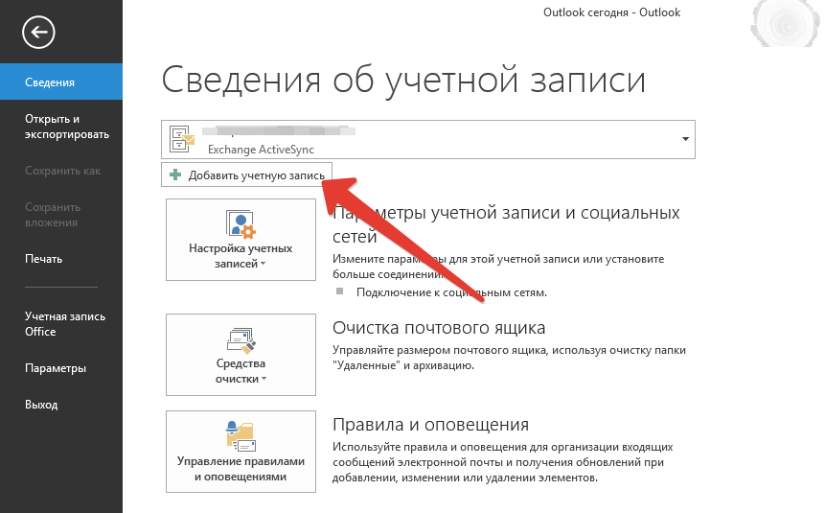Screen dimensions: 825x513
Task: Click the green plus add-account icon
Action: click(x=175, y=175)
